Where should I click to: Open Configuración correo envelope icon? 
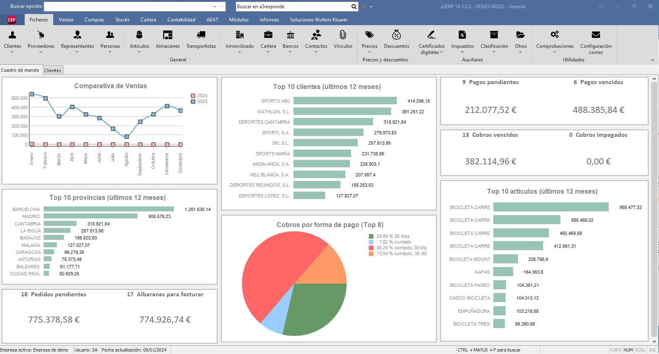point(596,35)
